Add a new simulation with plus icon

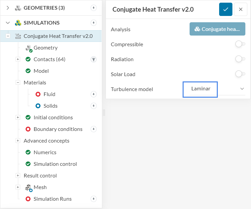[94, 23]
